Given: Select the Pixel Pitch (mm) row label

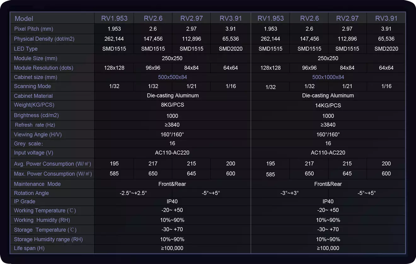Looking at the screenshot, I should tap(34, 29).
